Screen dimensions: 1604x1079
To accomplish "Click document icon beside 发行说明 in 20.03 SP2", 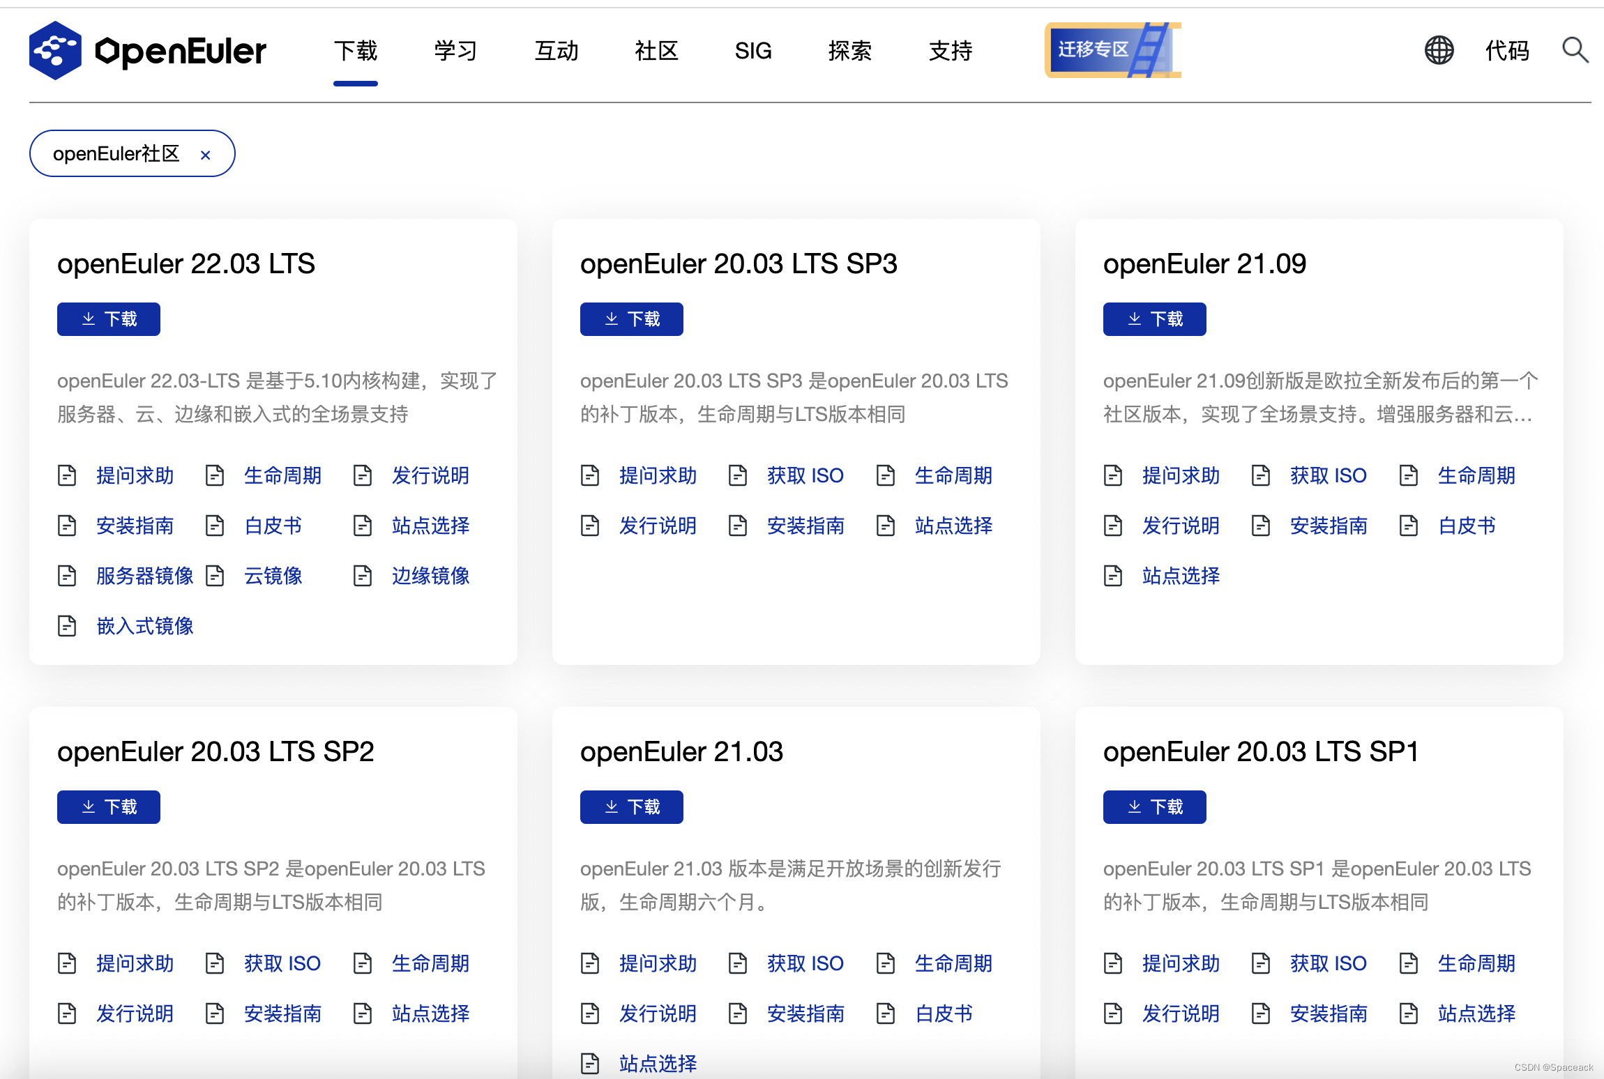I will tap(67, 1013).
